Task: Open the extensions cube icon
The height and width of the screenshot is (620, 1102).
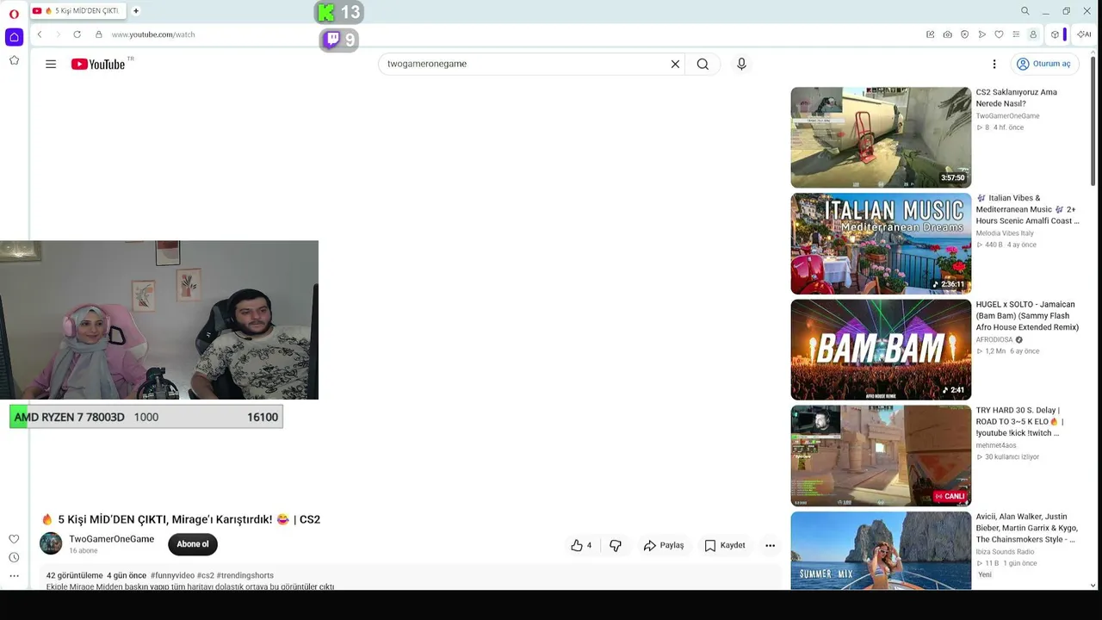Action: (1055, 34)
